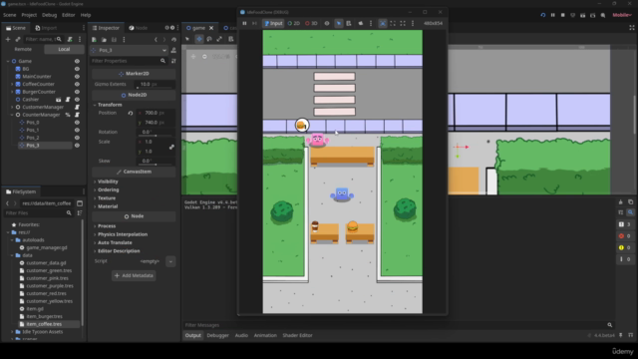Switch scene tree to Remote
638x359 pixels.
(x=23, y=49)
